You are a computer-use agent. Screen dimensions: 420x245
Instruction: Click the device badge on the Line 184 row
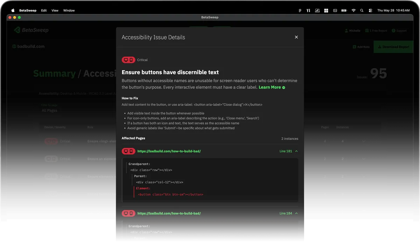pos(128,214)
